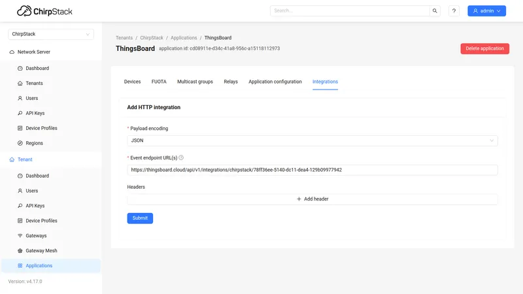Click the Gateway Mesh icon

click(20, 251)
